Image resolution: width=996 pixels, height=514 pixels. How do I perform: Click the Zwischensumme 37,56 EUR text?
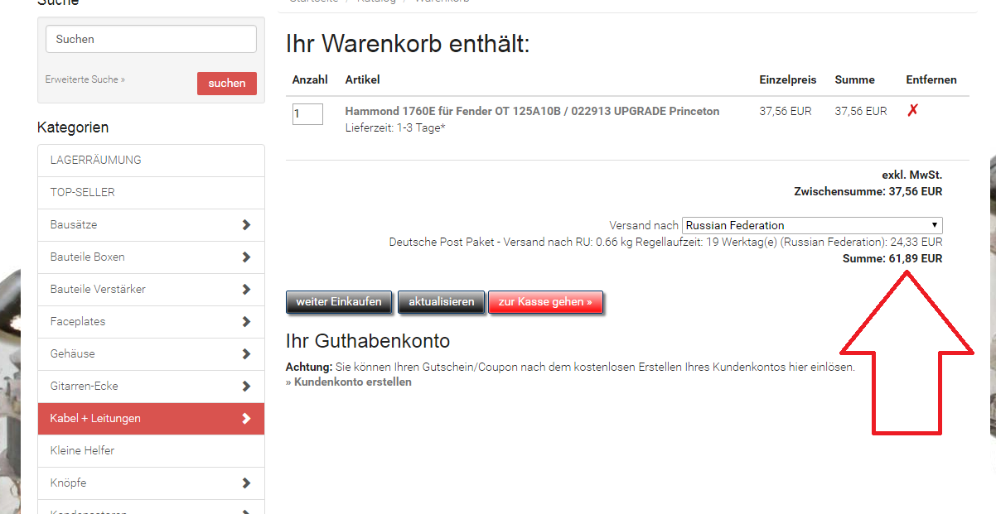tap(868, 191)
